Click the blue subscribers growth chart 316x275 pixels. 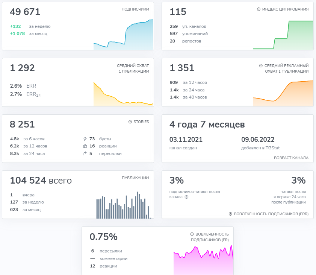tap(123, 35)
